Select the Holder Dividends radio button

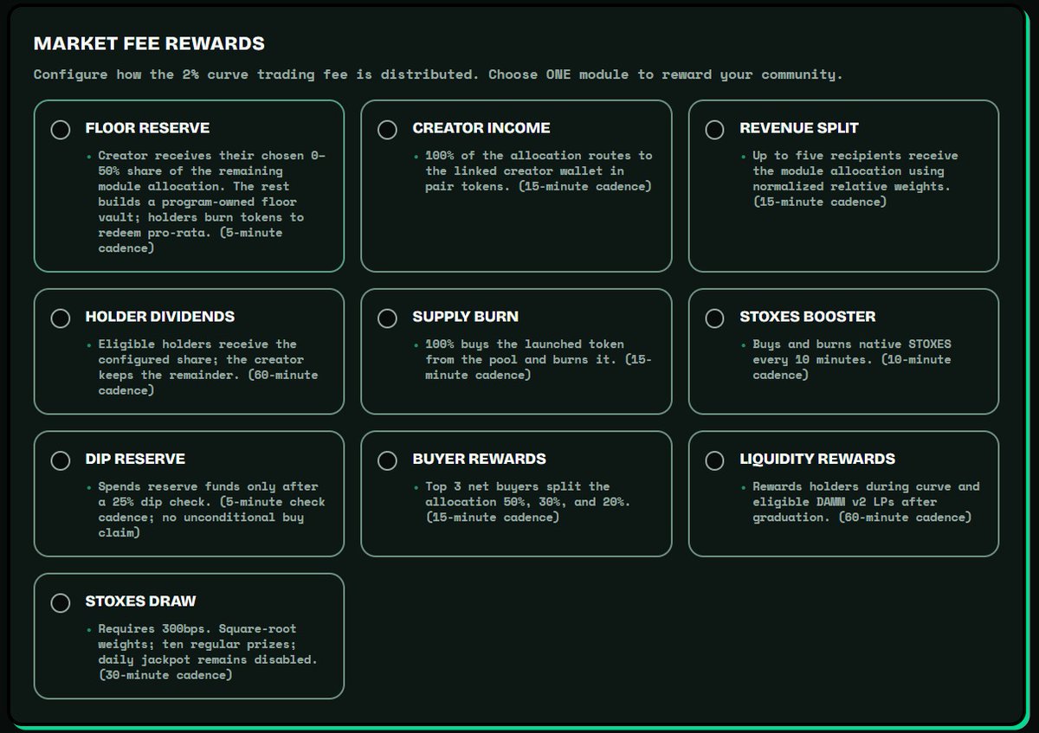point(61,318)
